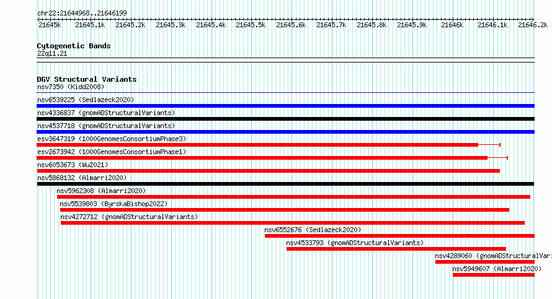Click the 21645.3k ruler tick label
This screenshot has height=299, width=552.
pyautogui.click(x=171, y=25)
